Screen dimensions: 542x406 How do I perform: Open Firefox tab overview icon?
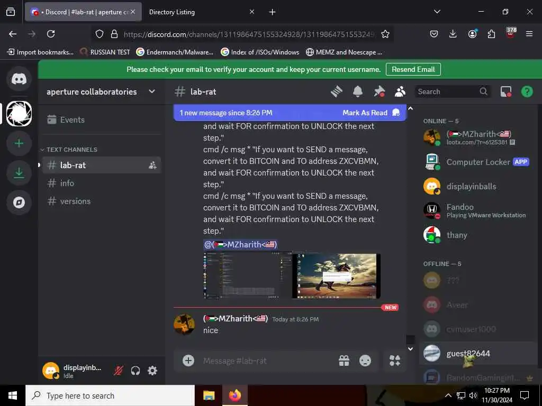tap(11, 12)
